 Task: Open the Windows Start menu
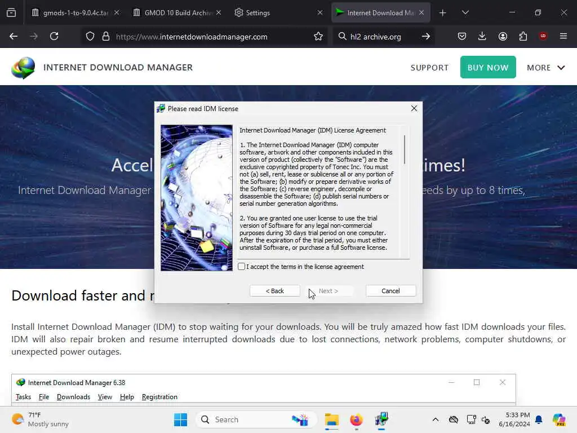pyautogui.click(x=180, y=419)
